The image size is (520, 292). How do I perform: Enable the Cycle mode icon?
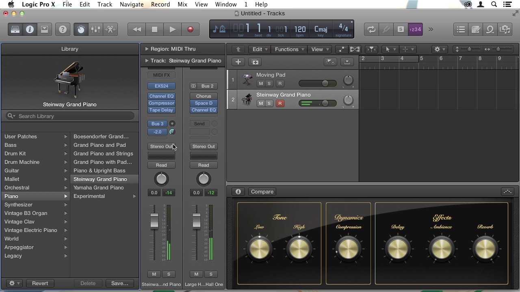[371, 30]
